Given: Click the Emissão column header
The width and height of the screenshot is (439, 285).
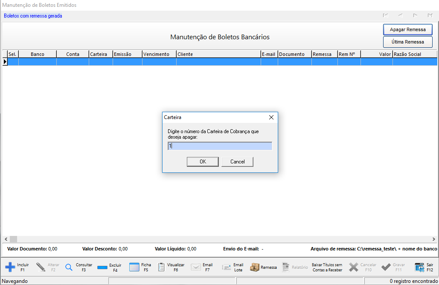Looking at the screenshot, I should point(128,54).
